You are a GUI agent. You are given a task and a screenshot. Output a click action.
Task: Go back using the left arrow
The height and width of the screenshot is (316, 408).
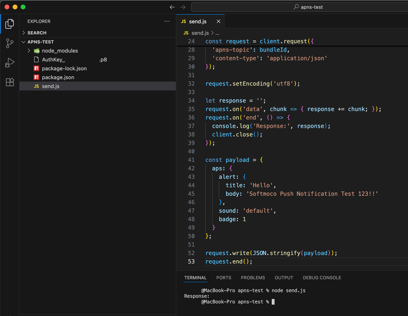[x=172, y=7]
